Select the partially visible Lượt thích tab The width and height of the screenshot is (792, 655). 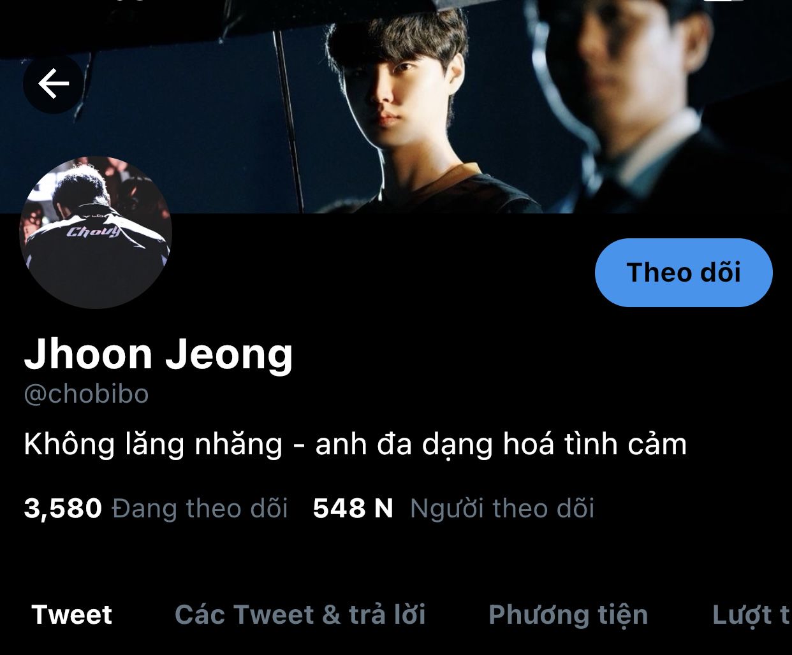click(751, 615)
